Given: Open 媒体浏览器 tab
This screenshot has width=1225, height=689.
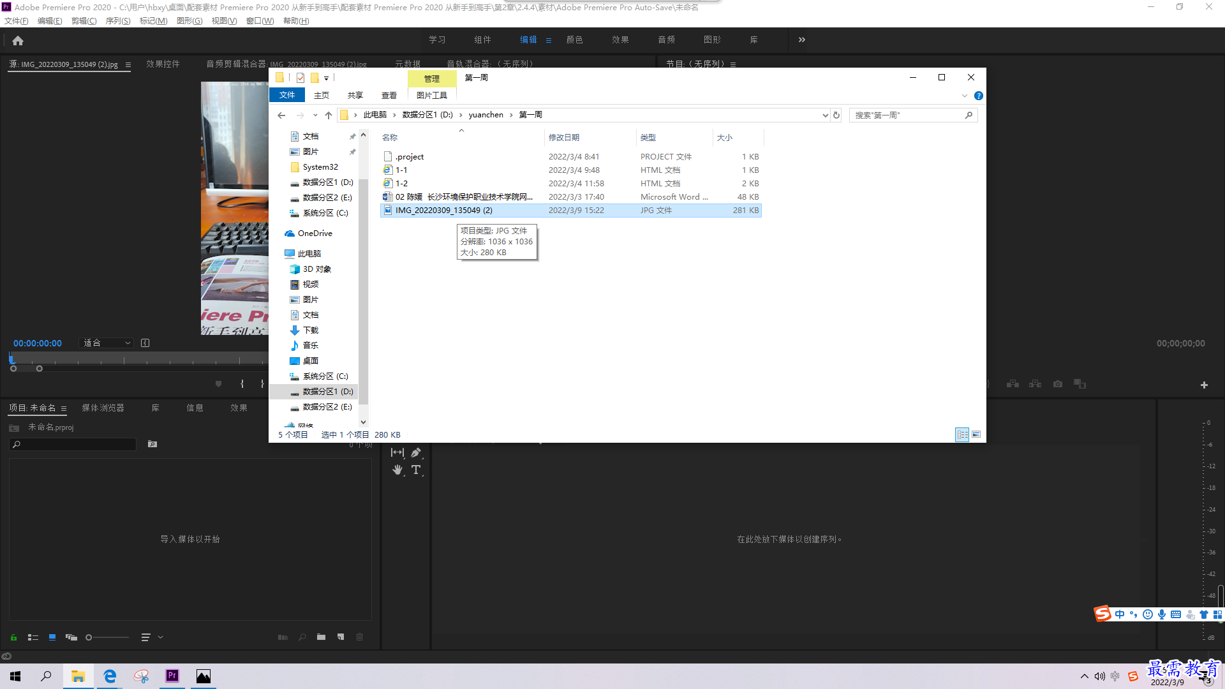Looking at the screenshot, I should (x=103, y=408).
